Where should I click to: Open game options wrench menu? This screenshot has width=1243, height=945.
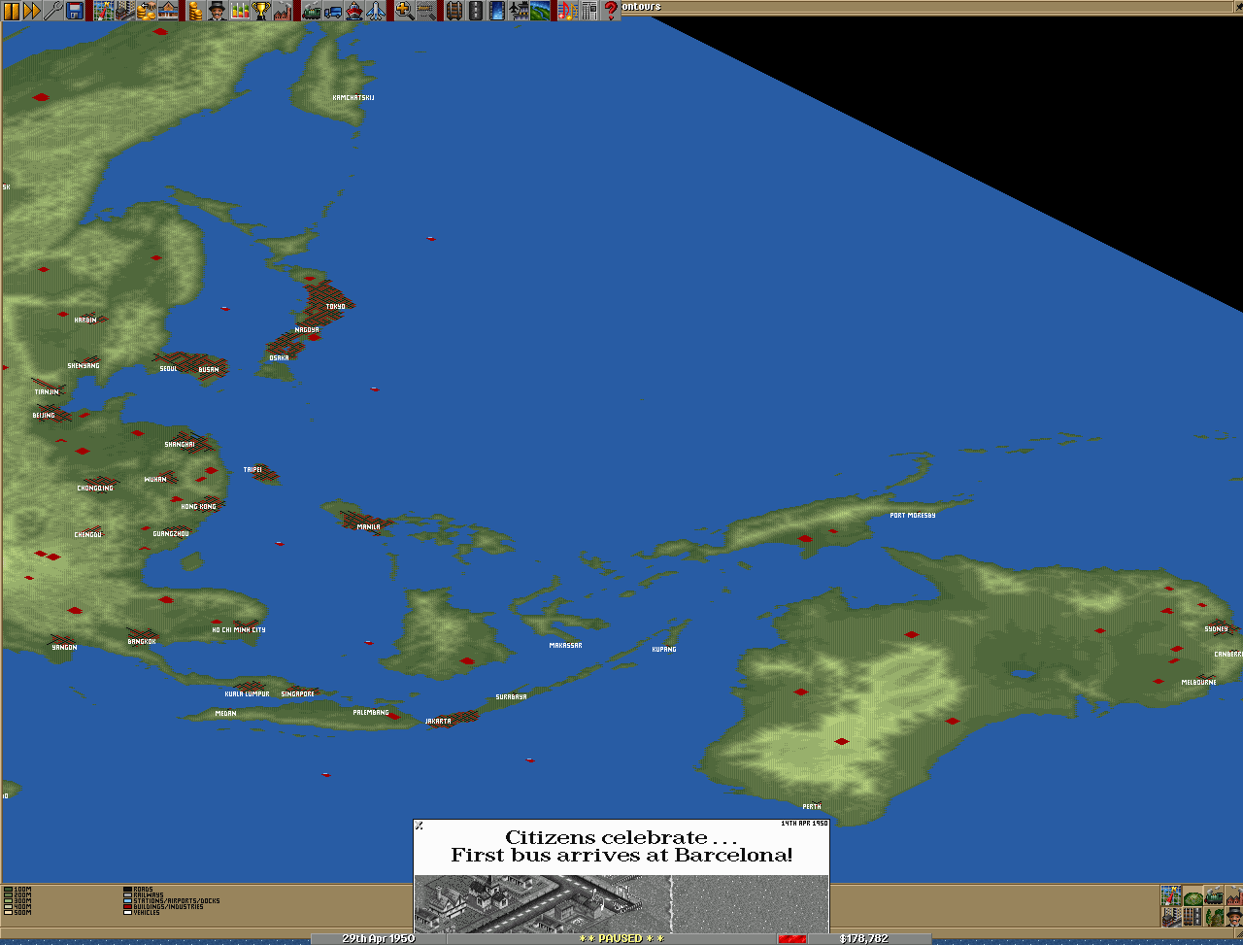tap(53, 11)
